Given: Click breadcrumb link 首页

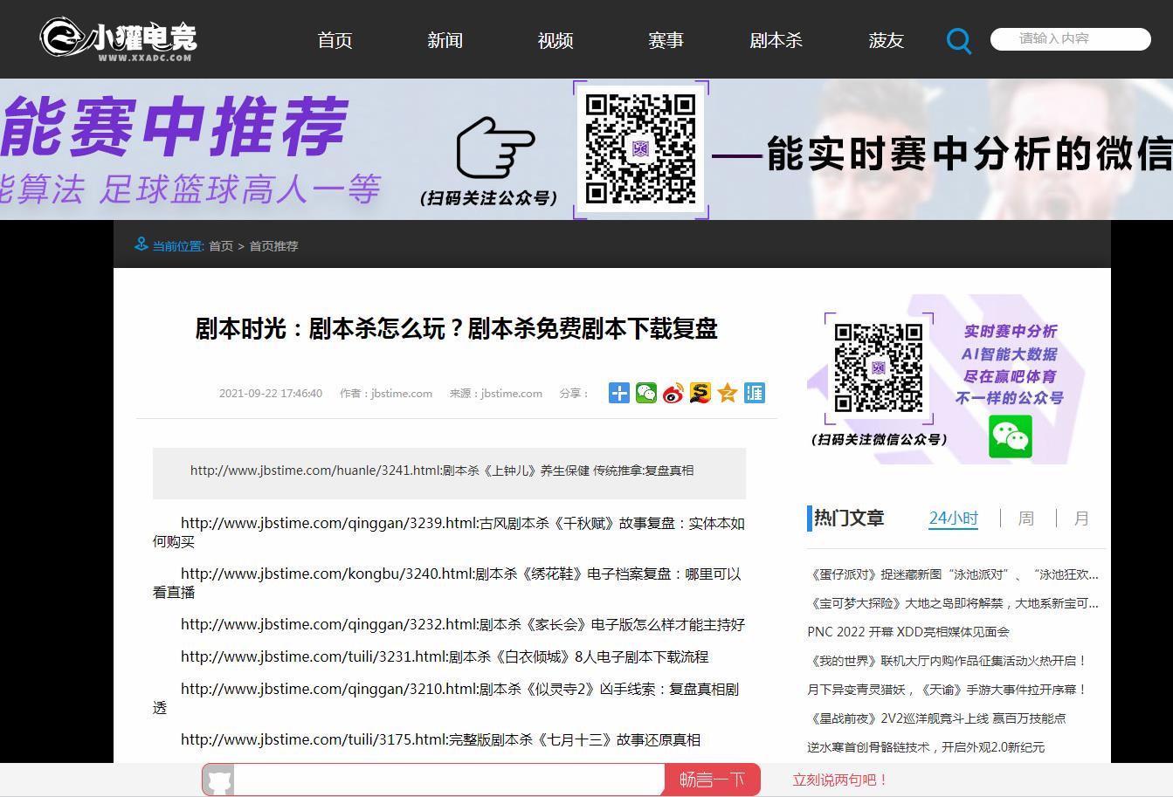Looking at the screenshot, I should coord(221,246).
